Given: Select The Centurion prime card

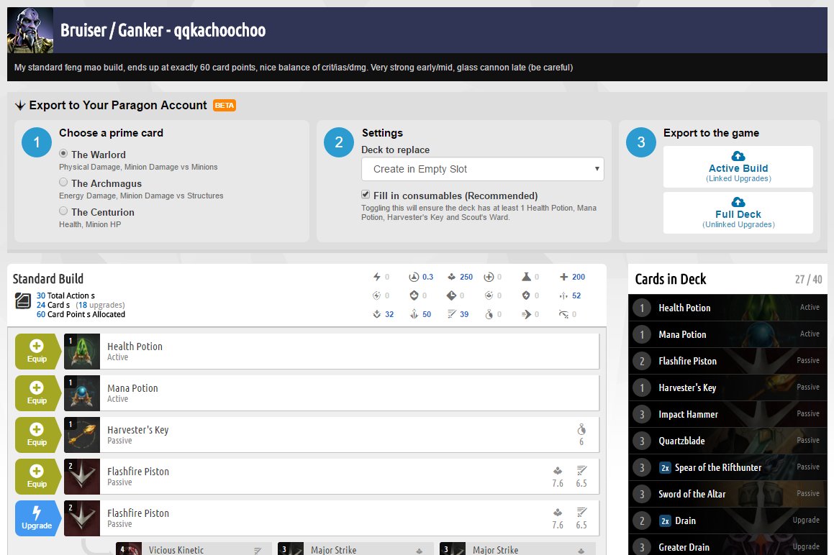Looking at the screenshot, I should pos(63,211).
